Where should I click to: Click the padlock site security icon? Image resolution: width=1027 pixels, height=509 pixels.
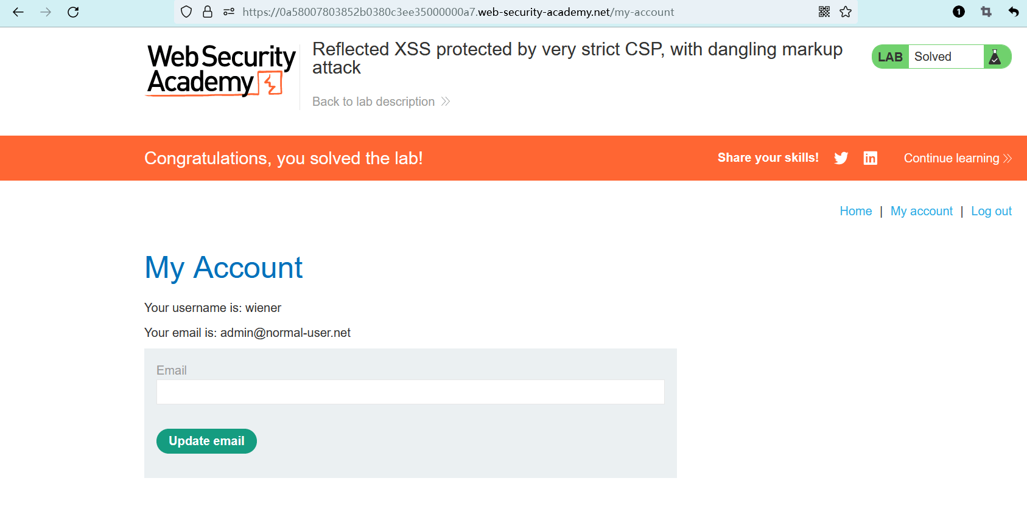pos(208,12)
